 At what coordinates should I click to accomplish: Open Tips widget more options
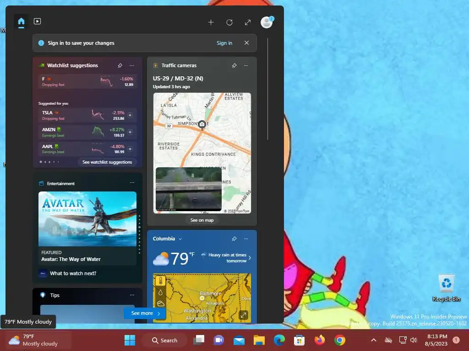[x=132, y=295]
